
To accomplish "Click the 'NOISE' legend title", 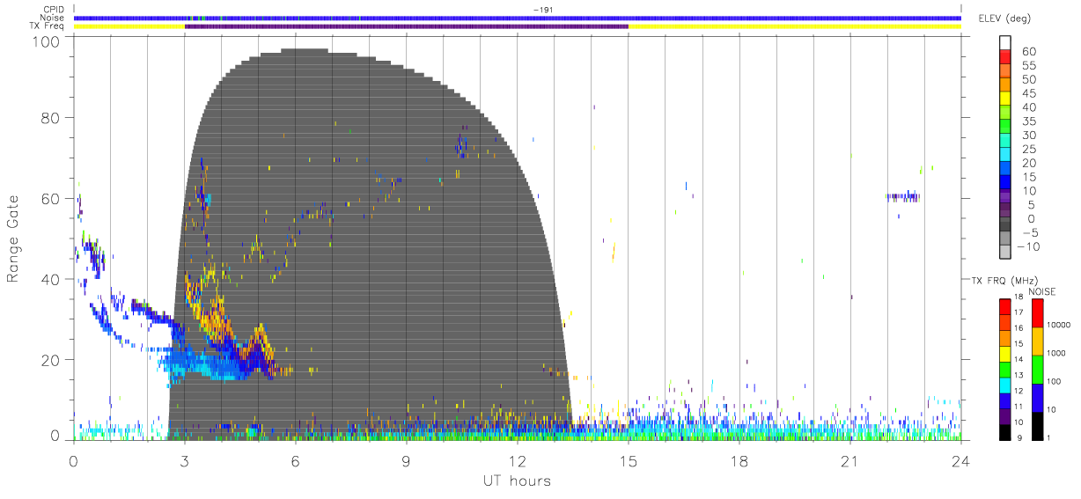I will click(x=1041, y=291).
